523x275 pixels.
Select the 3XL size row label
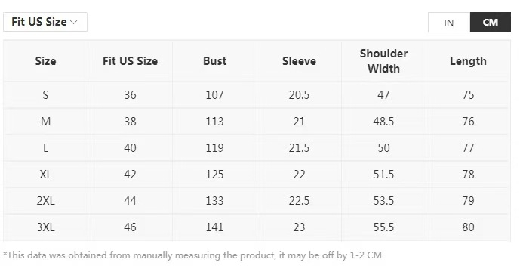(x=45, y=227)
